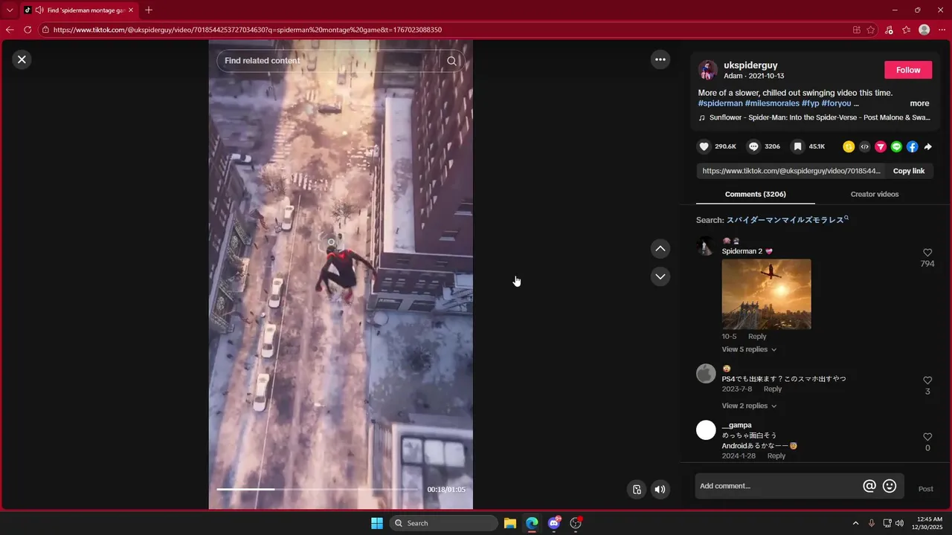Share the video to LINE
Screen dimensions: 952x535
click(896, 146)
